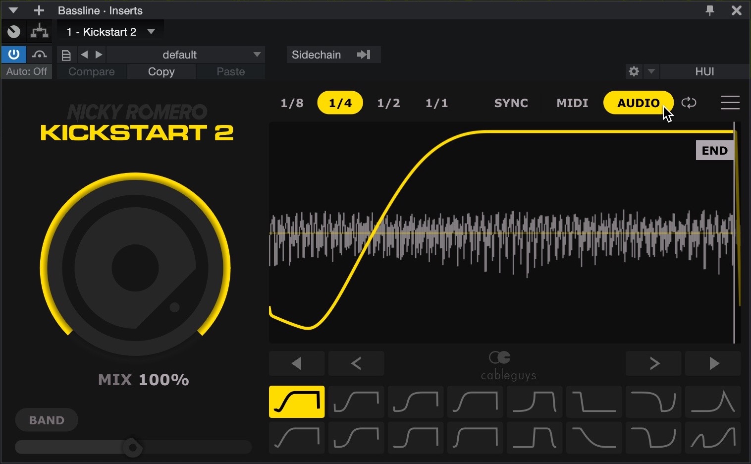Click the Kickstart 2 logo title
Image resolution: width=751 pixels, height=464 pixels.
pos(137,132)
